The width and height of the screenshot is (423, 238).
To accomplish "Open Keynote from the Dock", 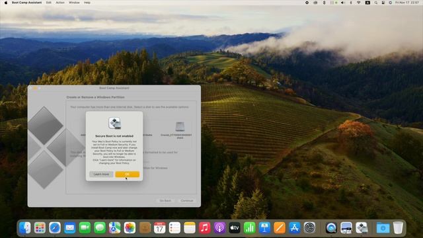I will point(264,228).
